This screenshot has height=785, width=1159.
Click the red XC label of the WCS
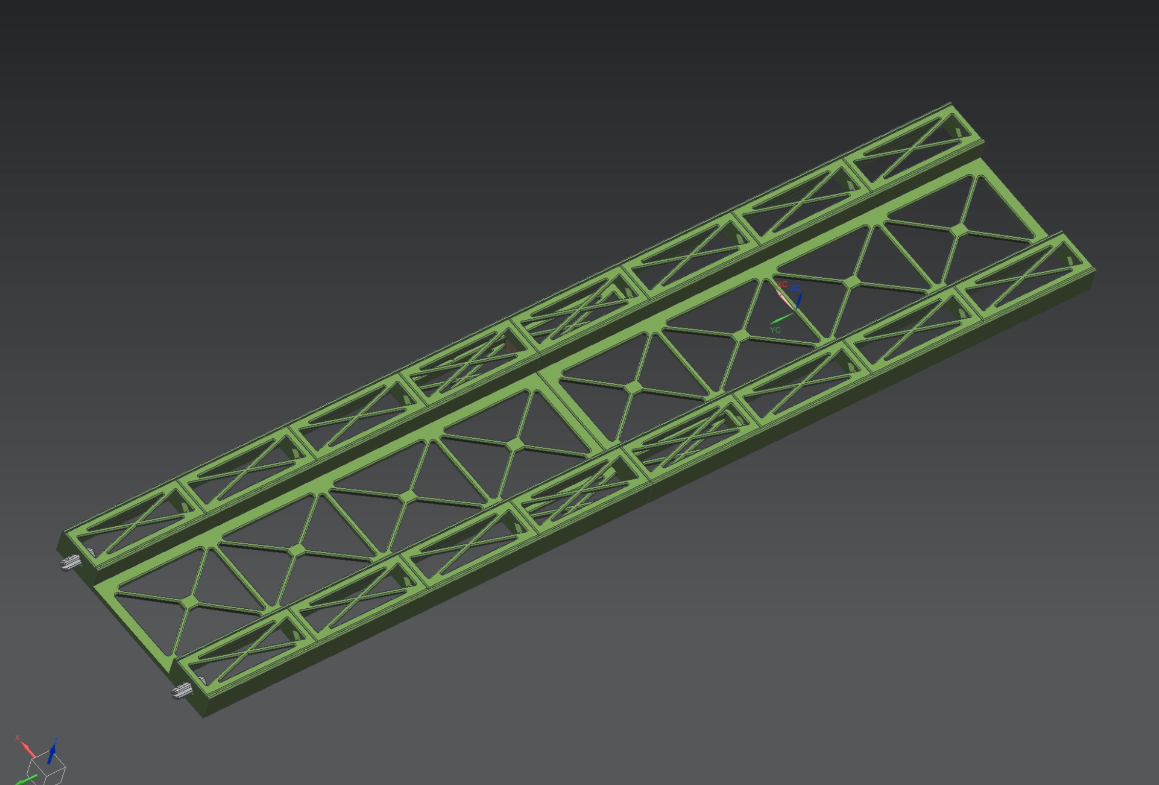point(782,284)
